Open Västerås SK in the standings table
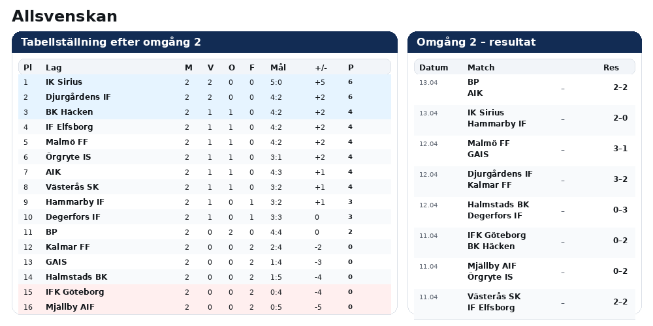The height and width of the screenshot is (326, 653). pyautogui.click(x=72, y=187)
